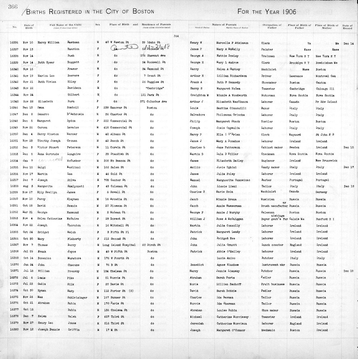
Task: Select the surname "D'Ambrosia"
Action: 76,114
